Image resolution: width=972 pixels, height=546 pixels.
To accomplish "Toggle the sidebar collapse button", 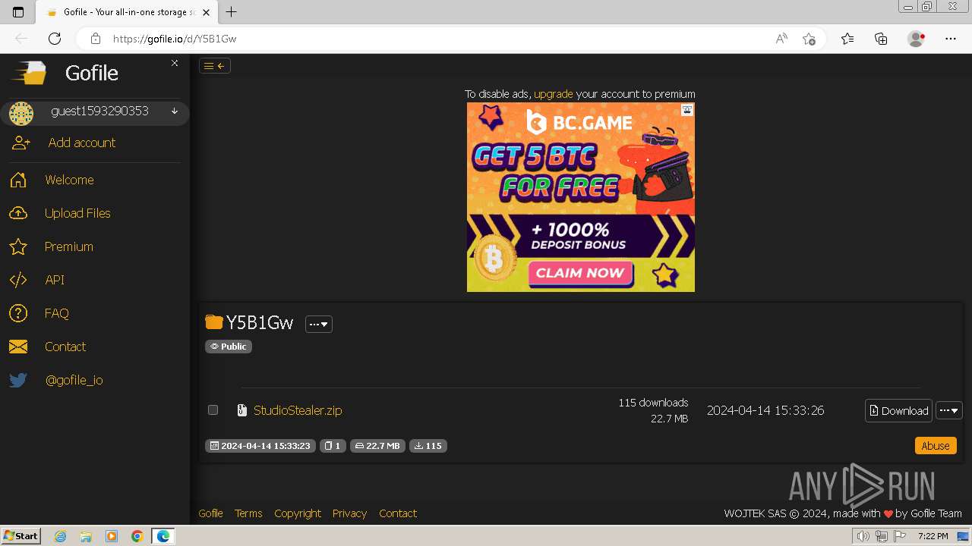I will point(215,66).
